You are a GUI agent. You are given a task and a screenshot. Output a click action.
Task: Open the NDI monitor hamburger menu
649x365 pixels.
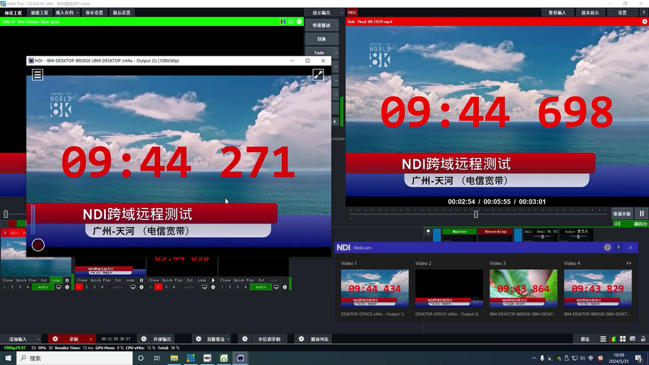[x=37, y=74]
